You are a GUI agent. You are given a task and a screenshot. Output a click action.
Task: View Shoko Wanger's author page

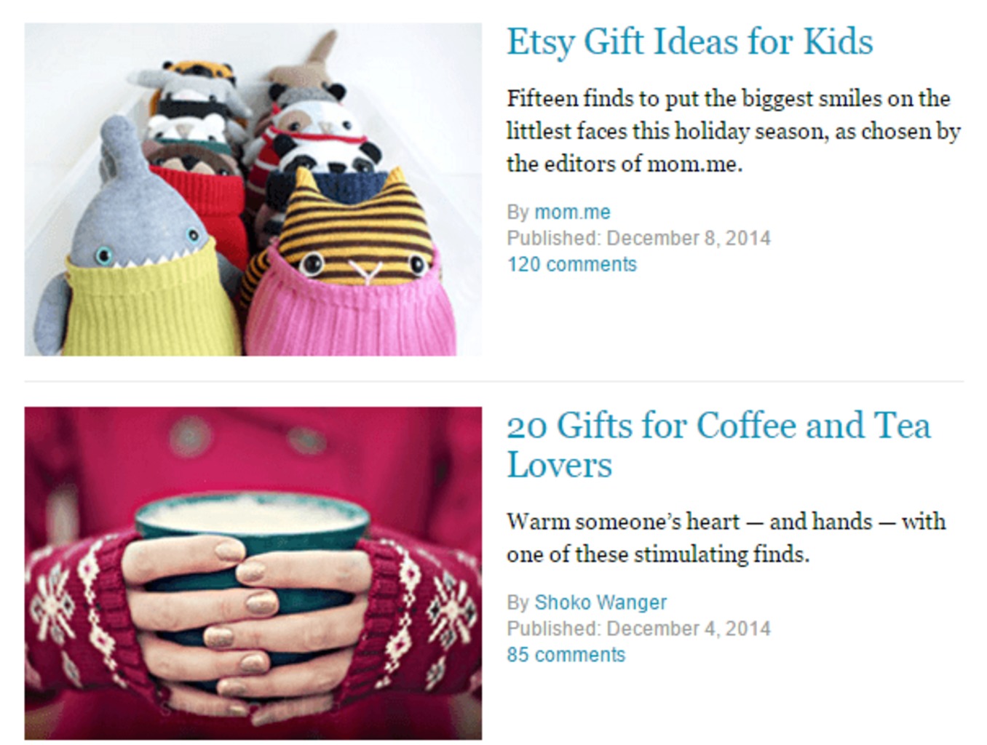[600, 602]
